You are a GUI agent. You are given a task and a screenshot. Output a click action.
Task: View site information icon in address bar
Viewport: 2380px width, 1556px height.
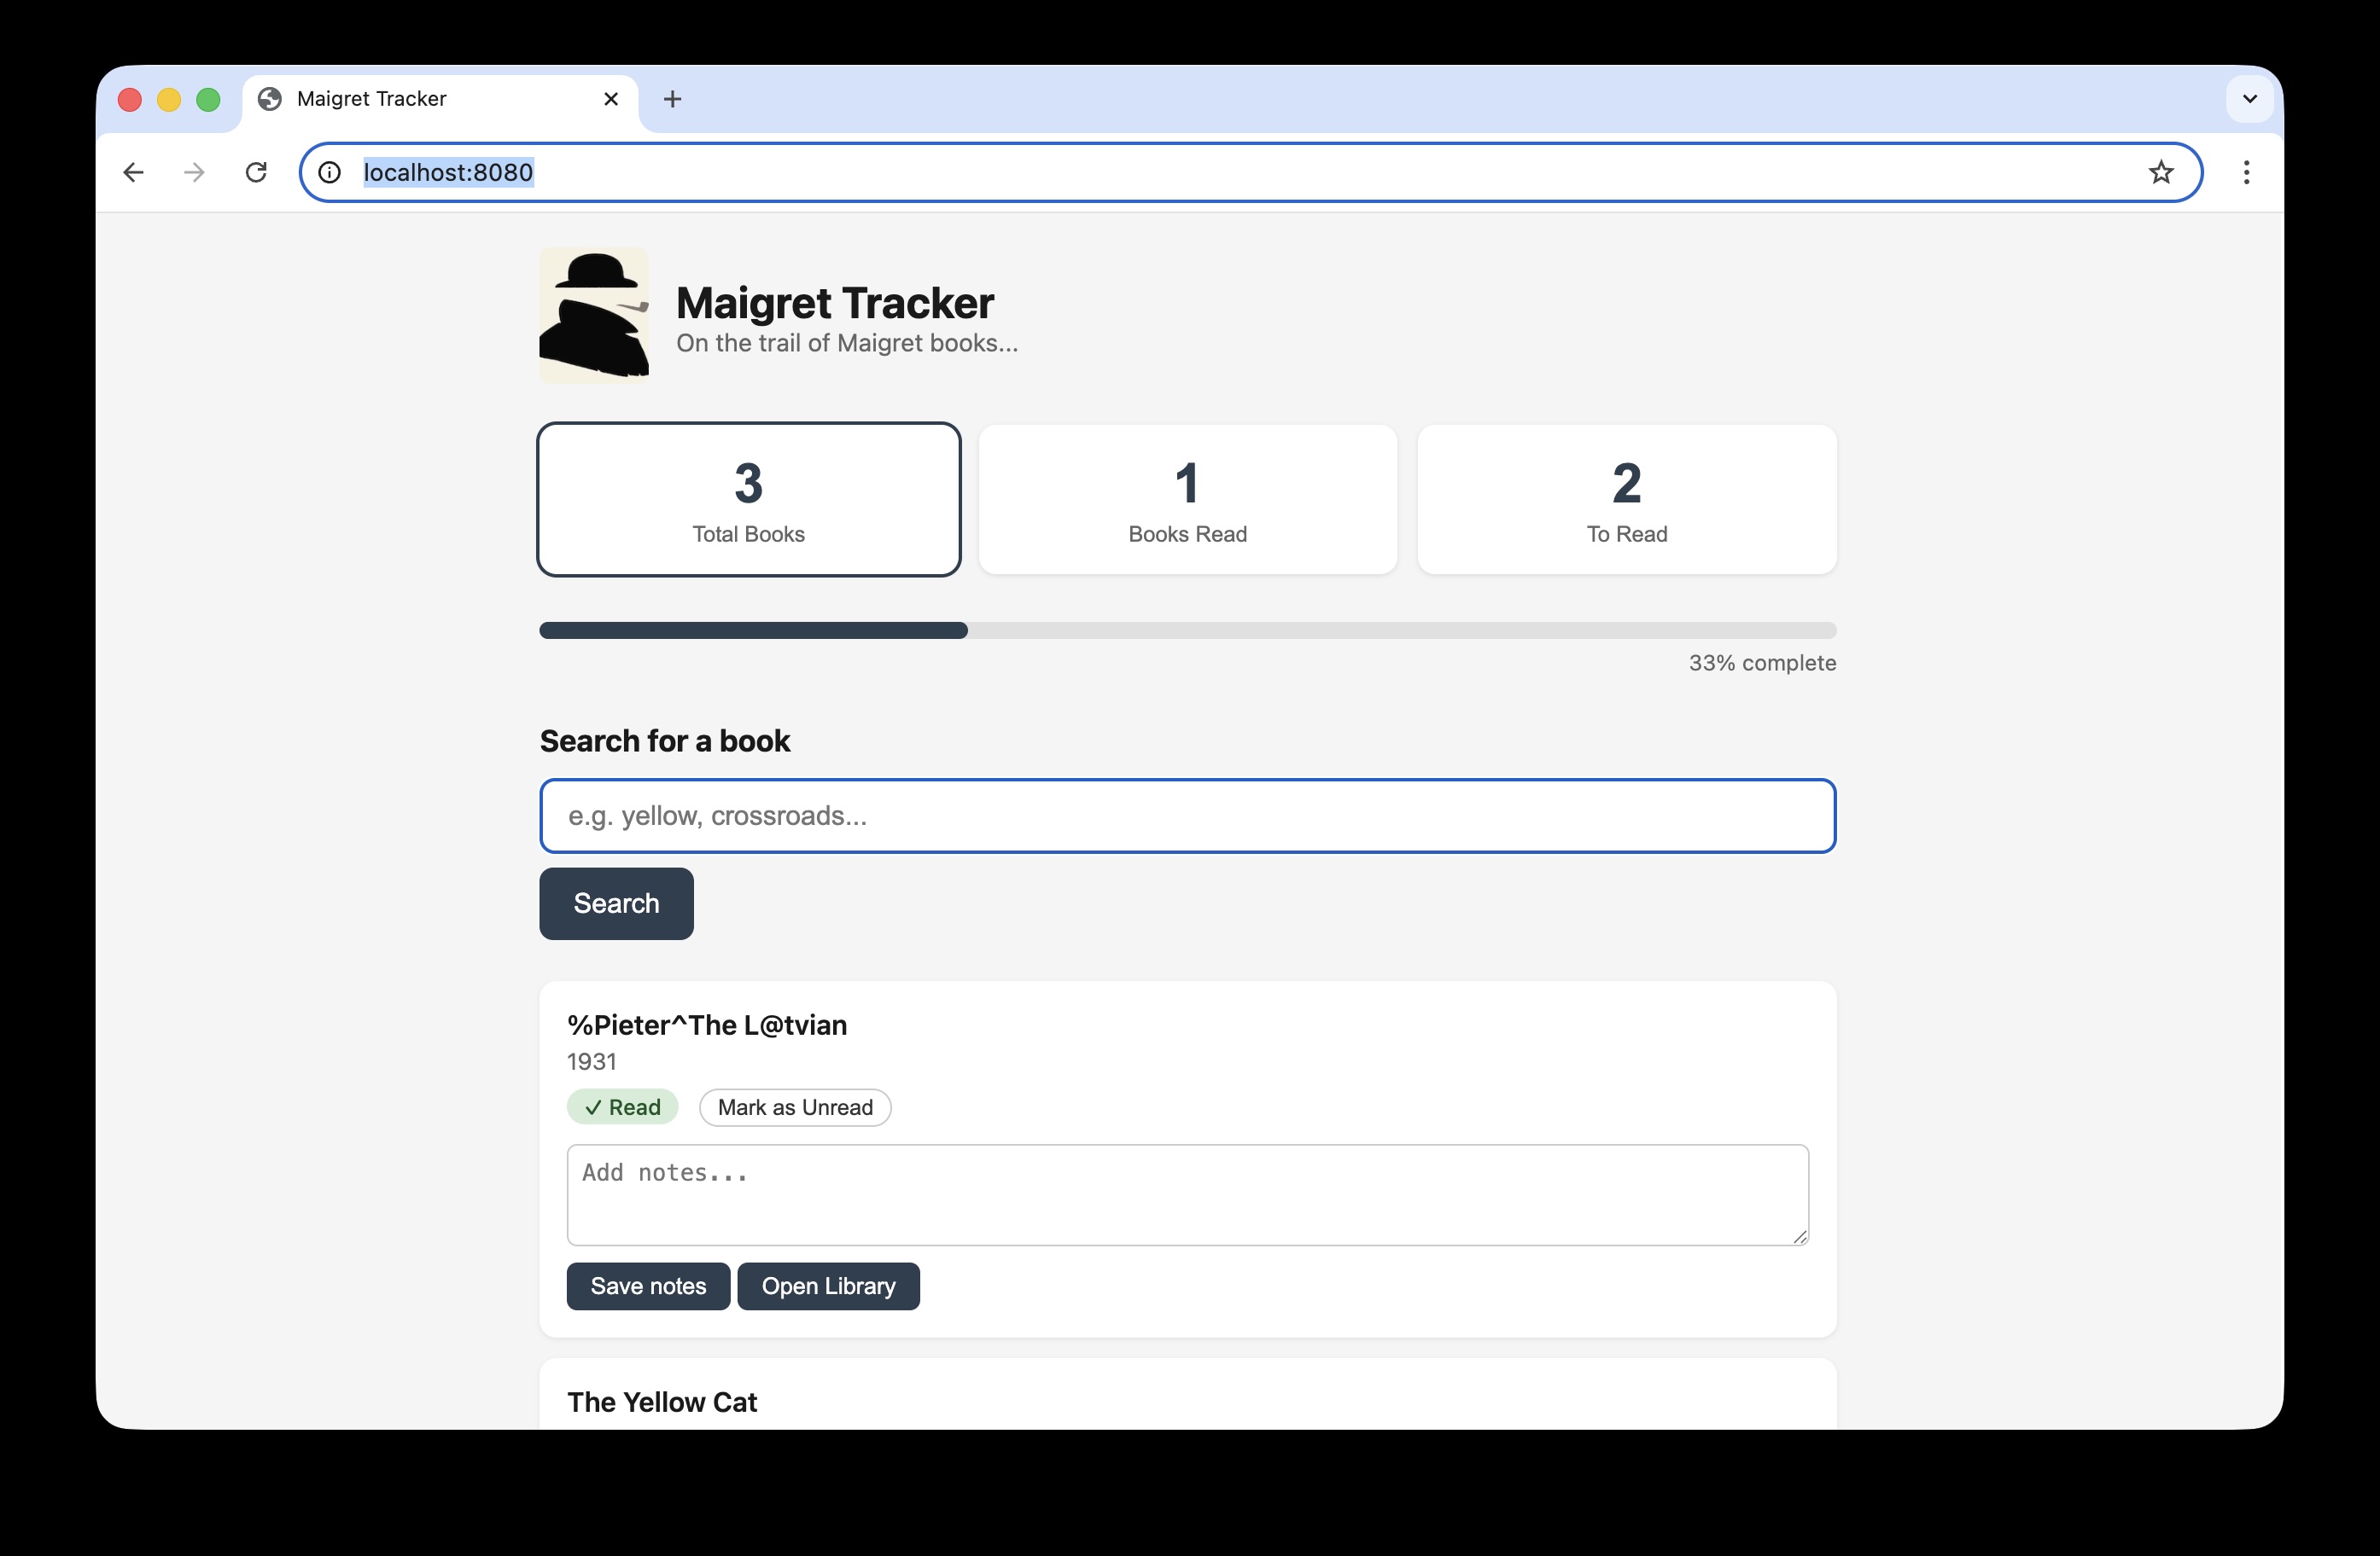click(329, 173)
